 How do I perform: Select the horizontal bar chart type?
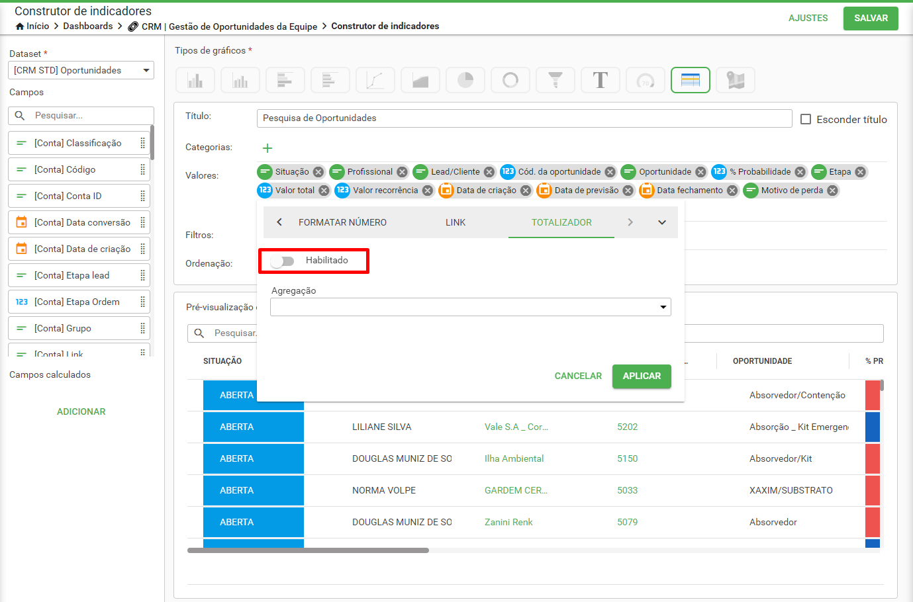285,80
